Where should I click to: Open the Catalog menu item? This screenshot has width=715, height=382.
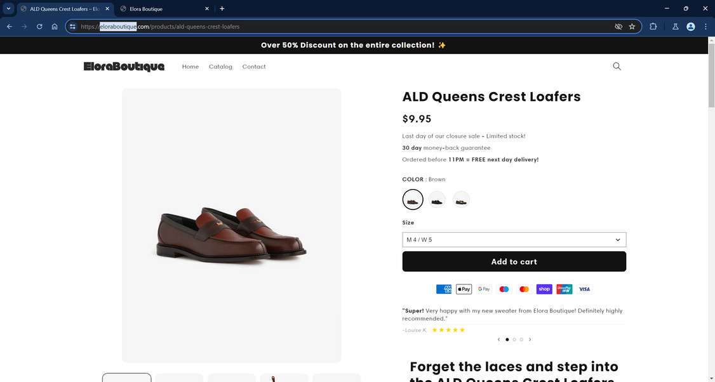click(220, 67)
